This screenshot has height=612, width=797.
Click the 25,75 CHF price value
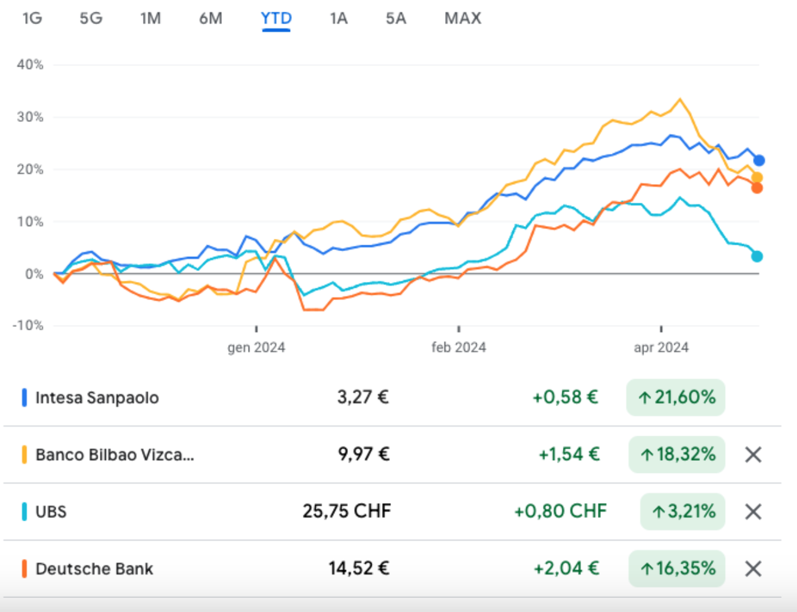click(x=347, y=512)
